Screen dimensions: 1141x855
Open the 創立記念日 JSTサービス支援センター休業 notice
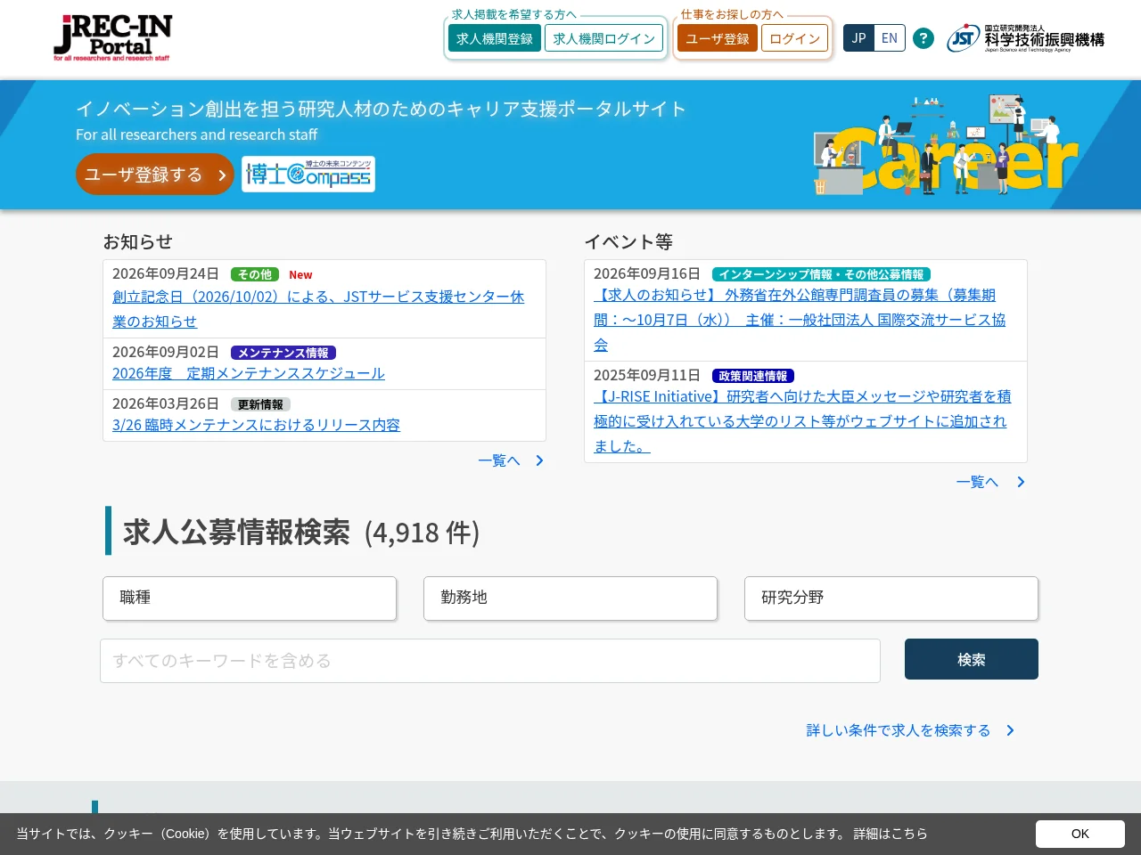click(318, 309)
